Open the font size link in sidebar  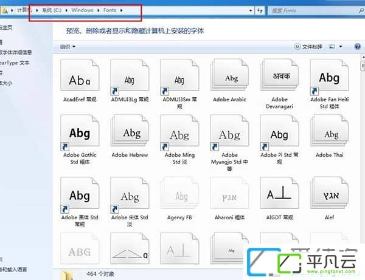(6, 83)
